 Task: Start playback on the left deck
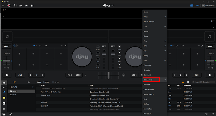point(7,75)
